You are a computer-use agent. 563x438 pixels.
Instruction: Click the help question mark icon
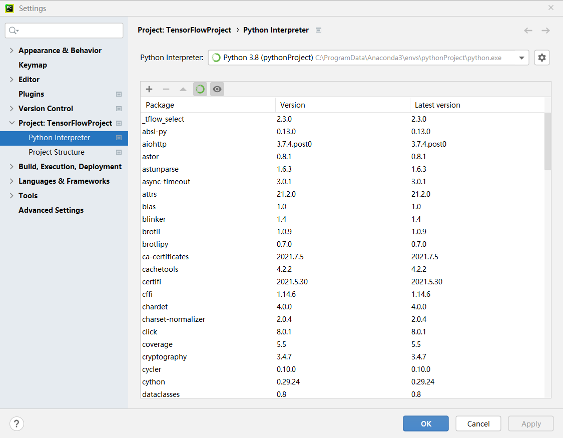pyautogui.click(x=17, y=423)
